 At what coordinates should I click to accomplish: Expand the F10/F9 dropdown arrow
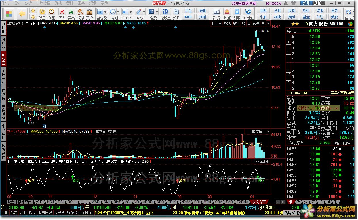coord(131,12)
